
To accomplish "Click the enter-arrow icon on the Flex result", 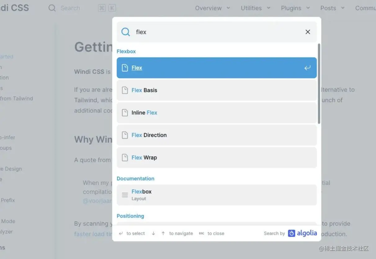I will 307,68.
